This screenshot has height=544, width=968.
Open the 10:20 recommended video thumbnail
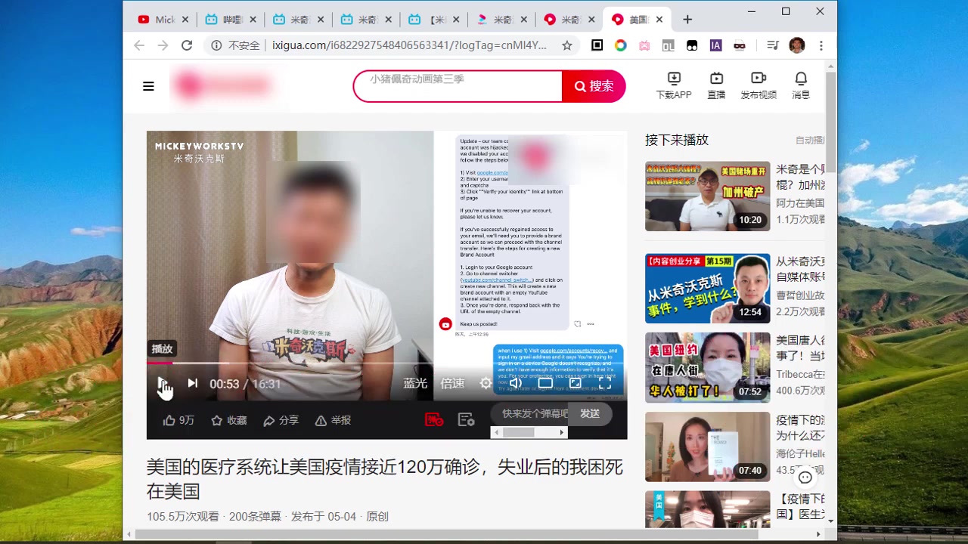707,196
